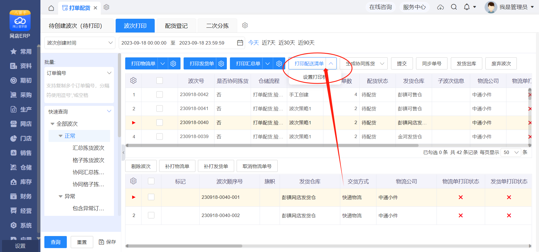Switch to 波次打印 tab

click(135, 26)
